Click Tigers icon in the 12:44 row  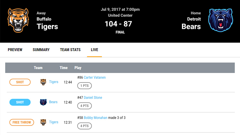[43, 82]
